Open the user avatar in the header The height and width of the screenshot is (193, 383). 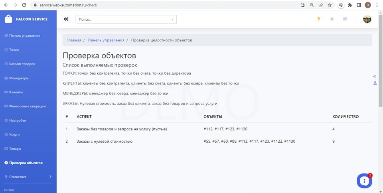coord(367,19)
